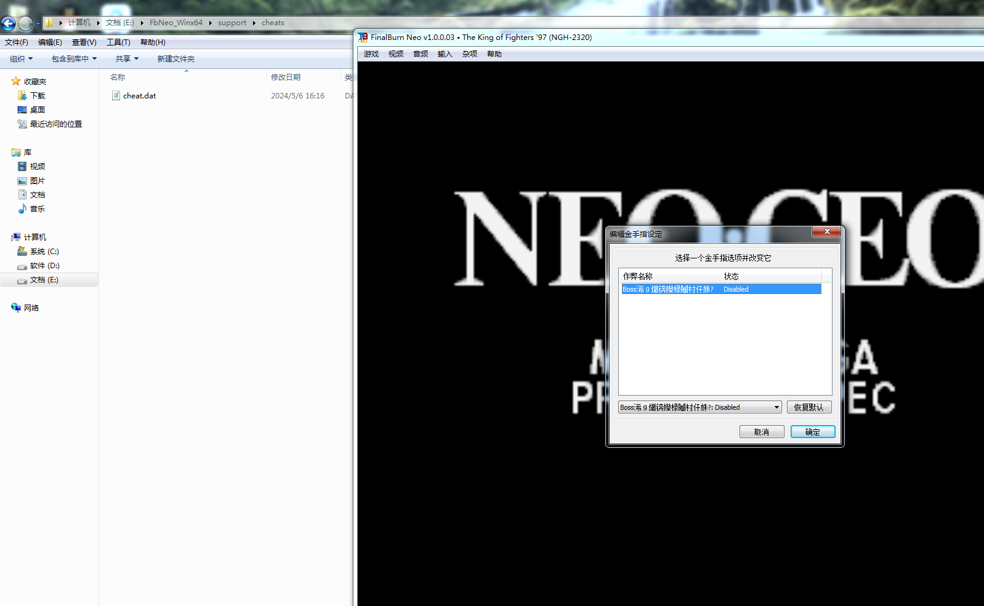Click the 软件 (D:) drive icon
Screen dimensions: 984x606
tap(22, 266)
